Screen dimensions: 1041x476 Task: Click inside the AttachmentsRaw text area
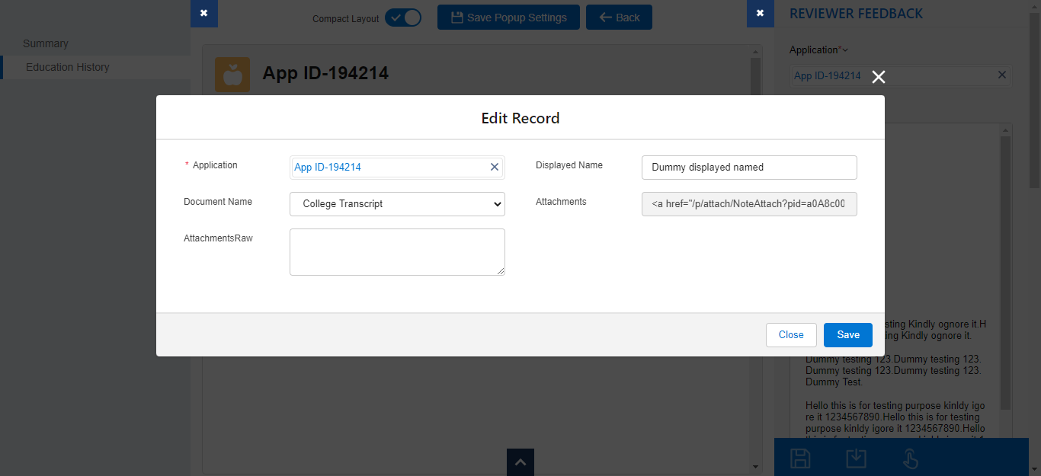click(x=397, y=252)
